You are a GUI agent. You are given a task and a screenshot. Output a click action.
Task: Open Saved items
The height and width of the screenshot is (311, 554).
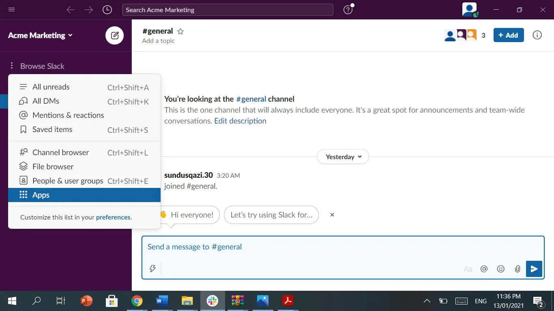click(84, 130)
